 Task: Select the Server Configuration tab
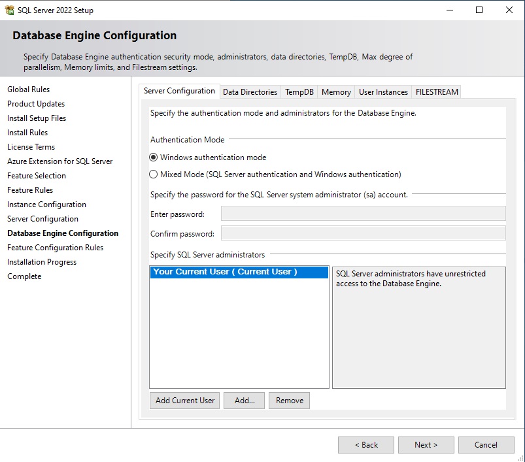[x=179, y=91]
